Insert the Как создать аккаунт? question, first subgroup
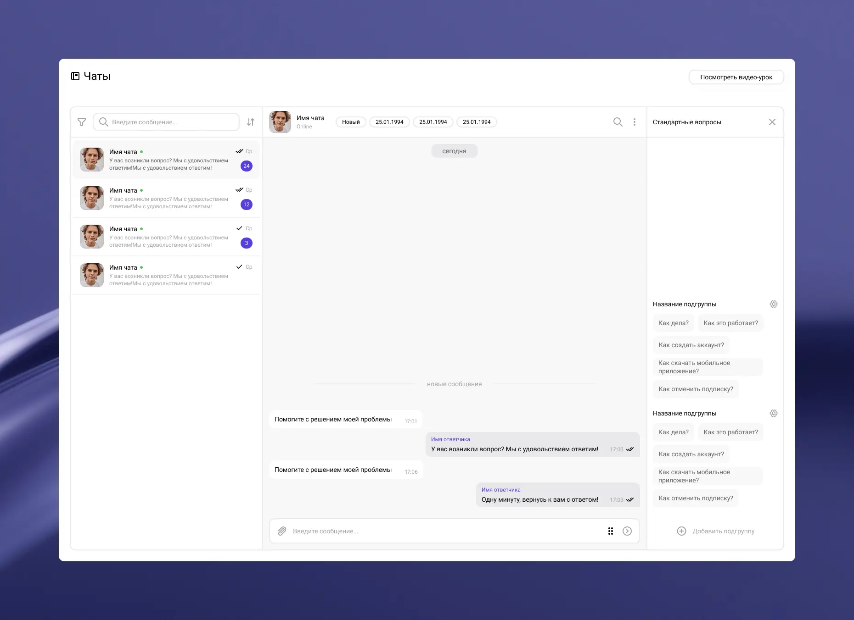The image size is (854, 620). click(691, 345)
